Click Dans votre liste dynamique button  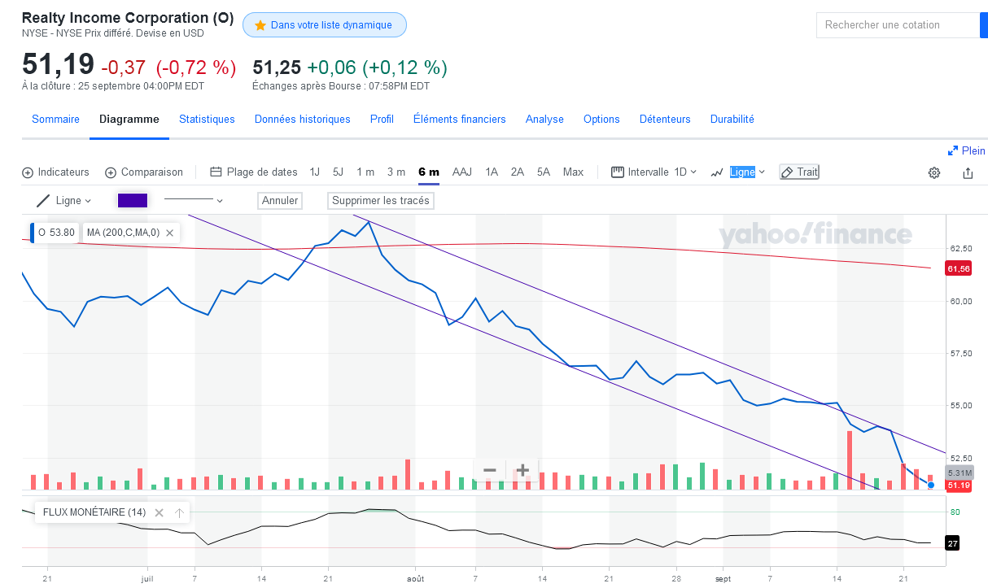(325, 25)
